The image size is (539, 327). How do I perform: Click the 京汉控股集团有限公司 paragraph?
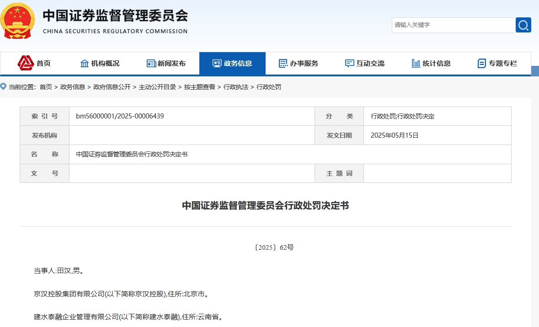tap(122, 294)
